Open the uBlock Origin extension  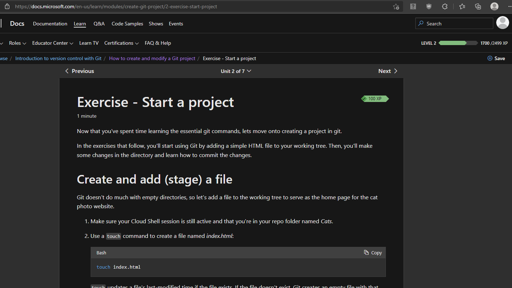[x=429, y=6]
